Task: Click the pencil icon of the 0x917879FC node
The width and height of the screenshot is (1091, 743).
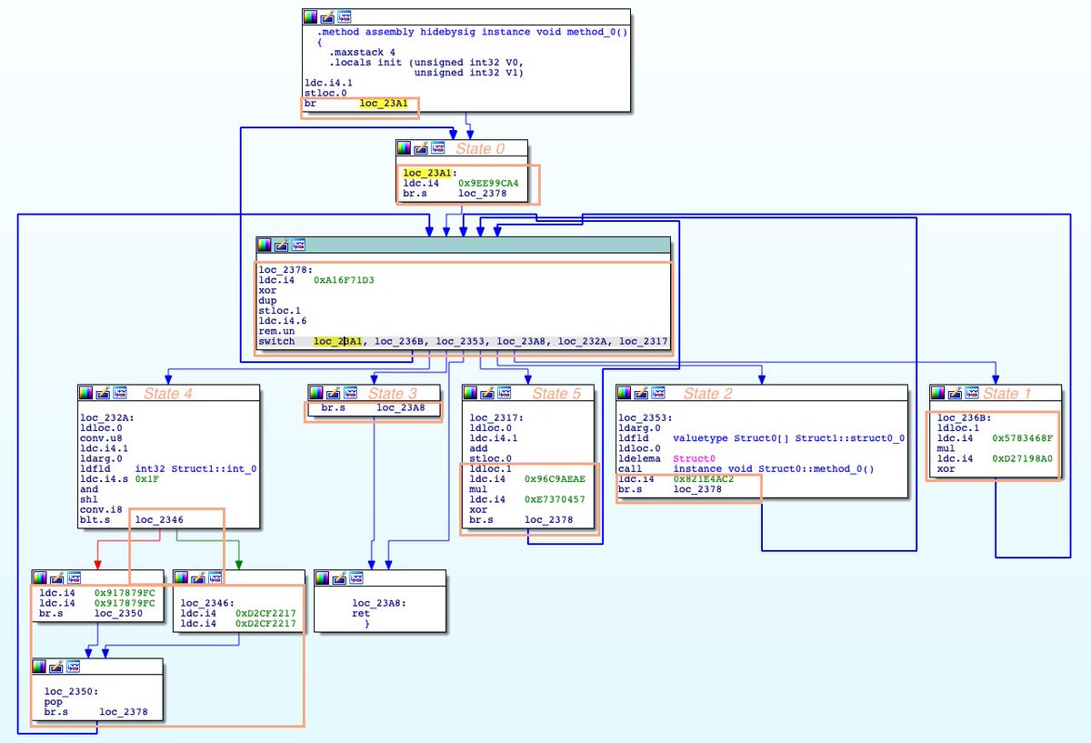Action: pyautogui.click(x=56, y=578)
